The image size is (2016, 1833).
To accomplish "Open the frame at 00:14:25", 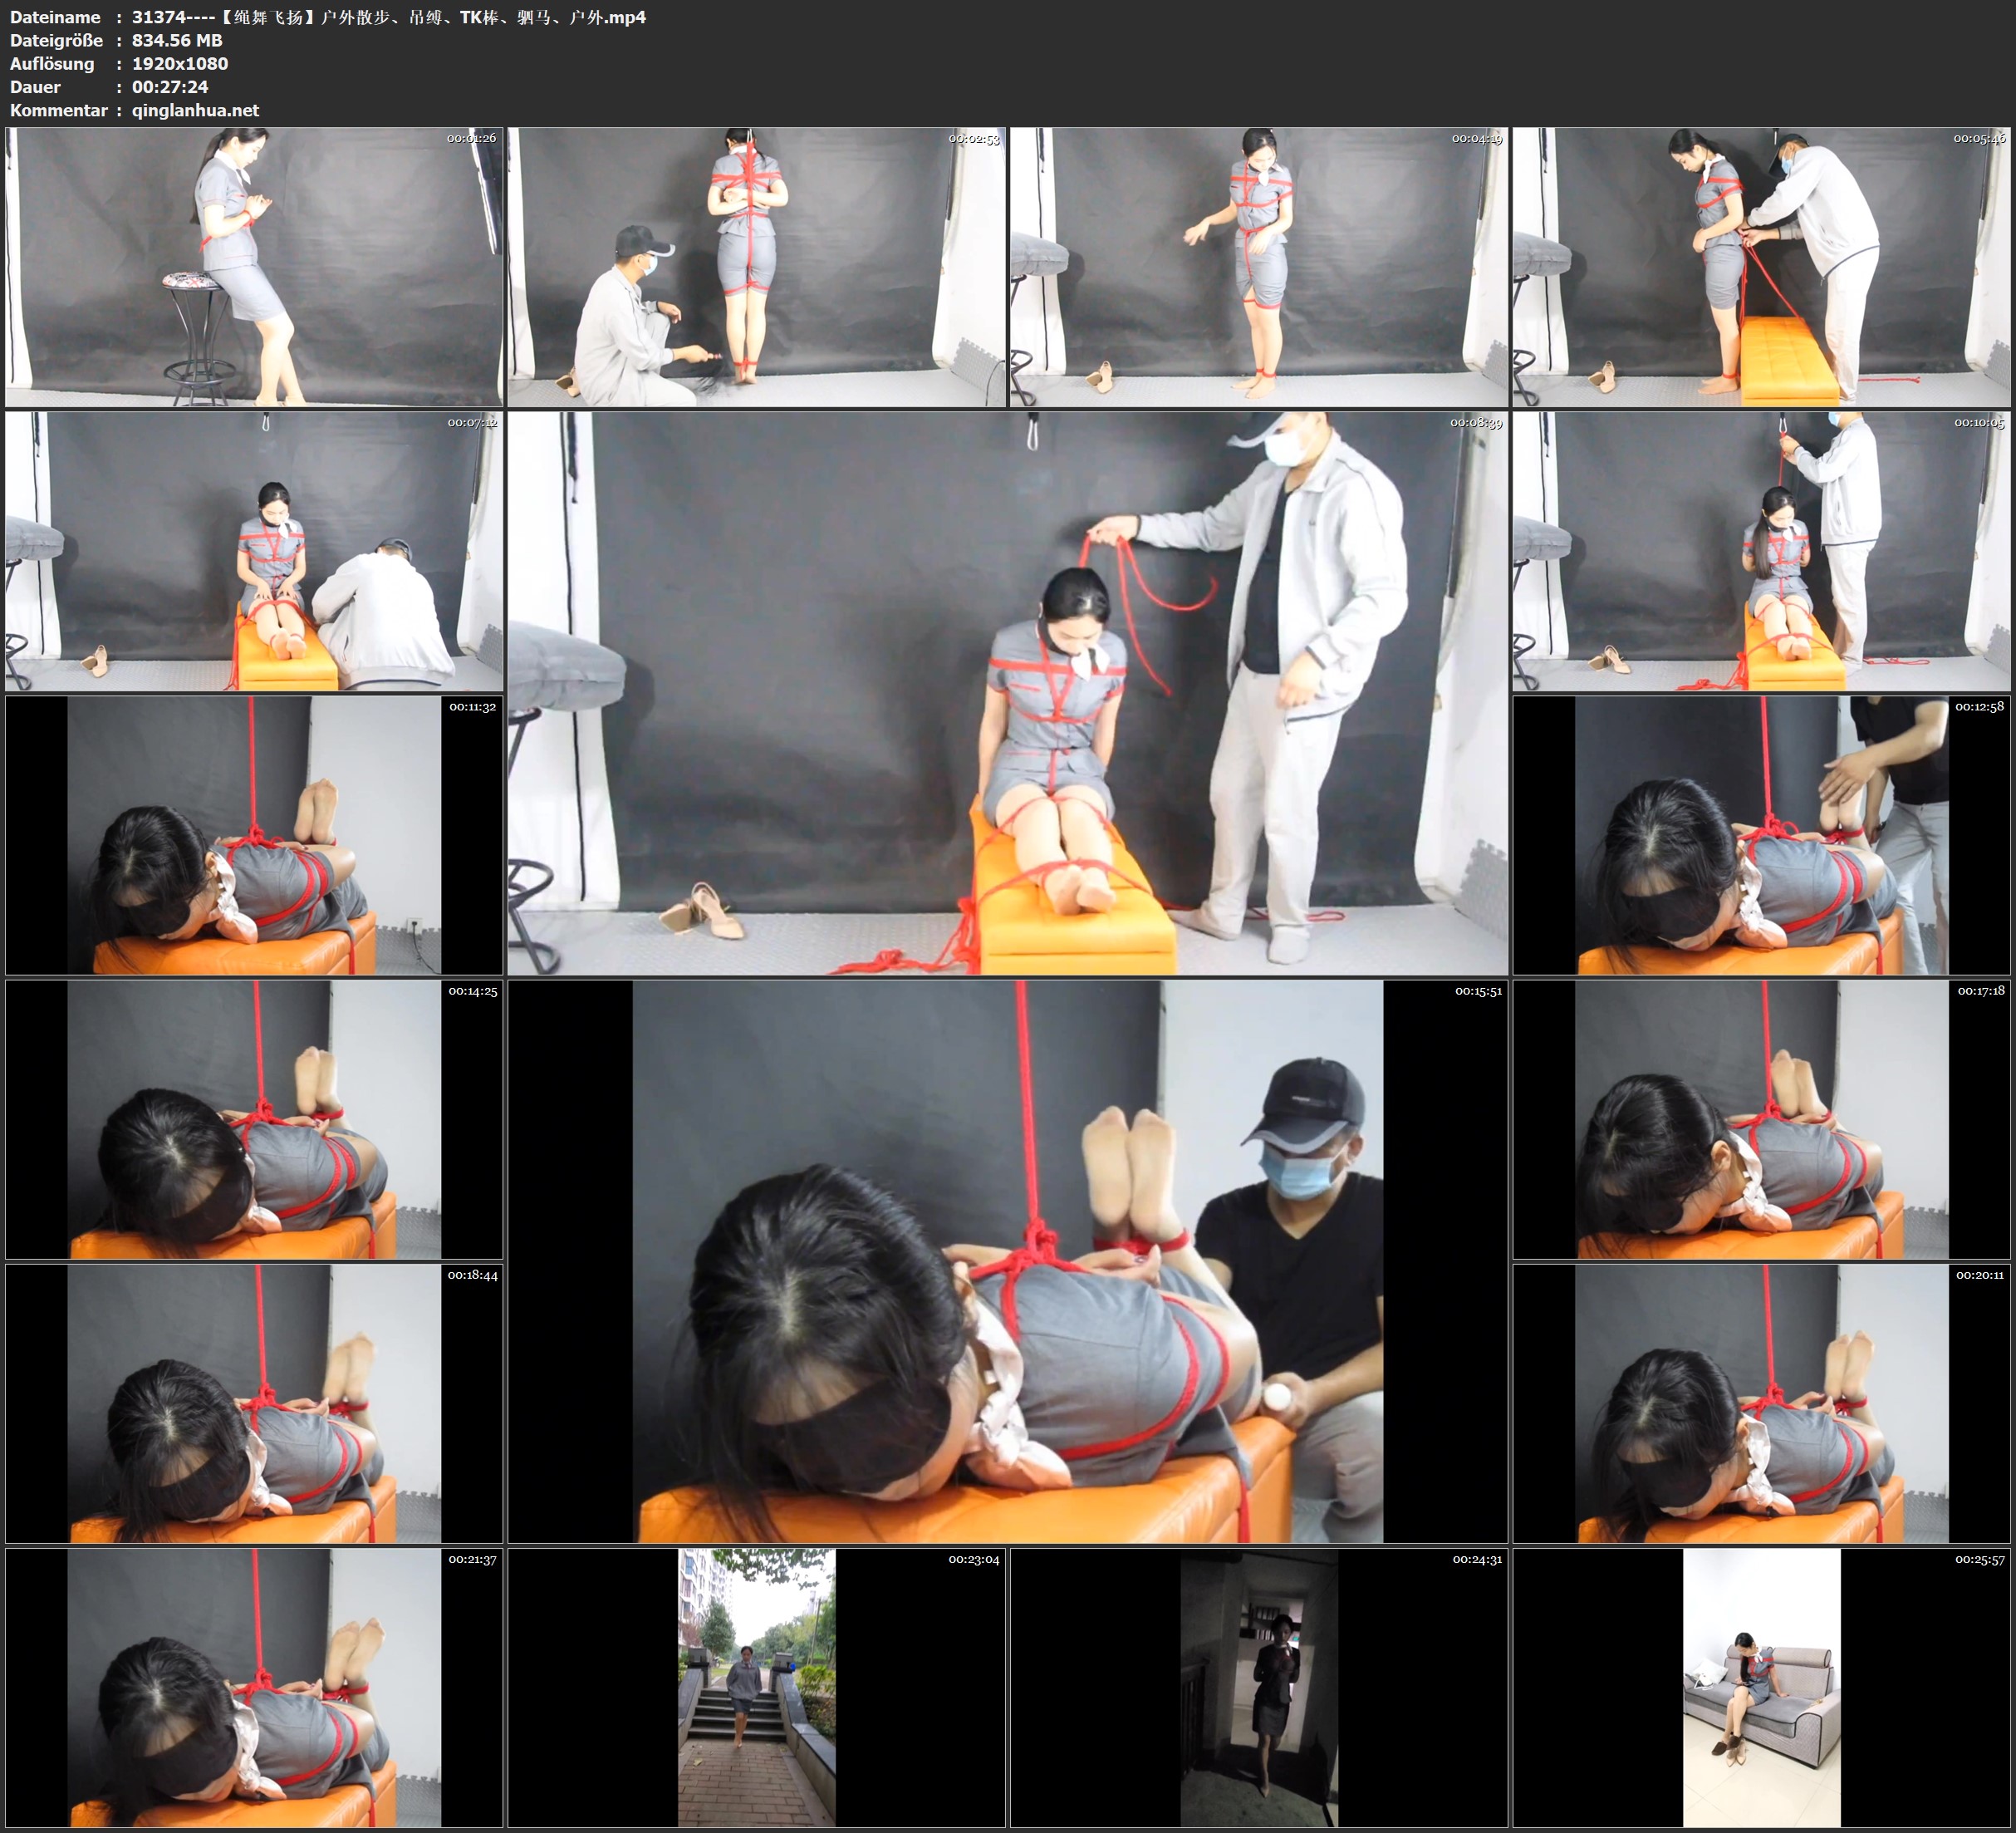I will (x=254, y=1118).
